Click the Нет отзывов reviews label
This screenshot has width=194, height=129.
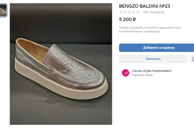pyautogui.click(x=154, y=12)
